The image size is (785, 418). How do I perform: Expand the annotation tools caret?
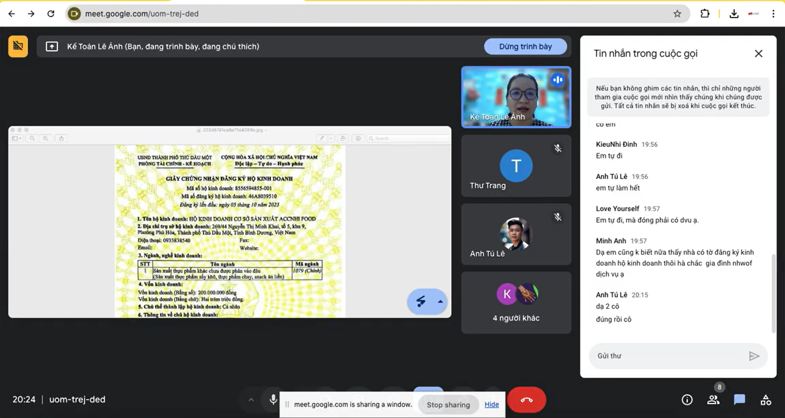440,302
